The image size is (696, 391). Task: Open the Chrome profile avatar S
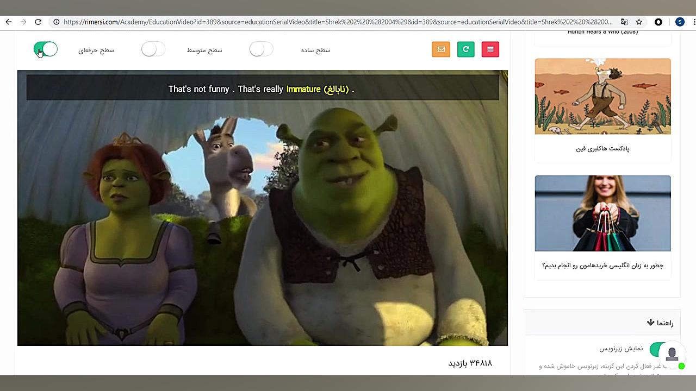click(x=680, y=22)
